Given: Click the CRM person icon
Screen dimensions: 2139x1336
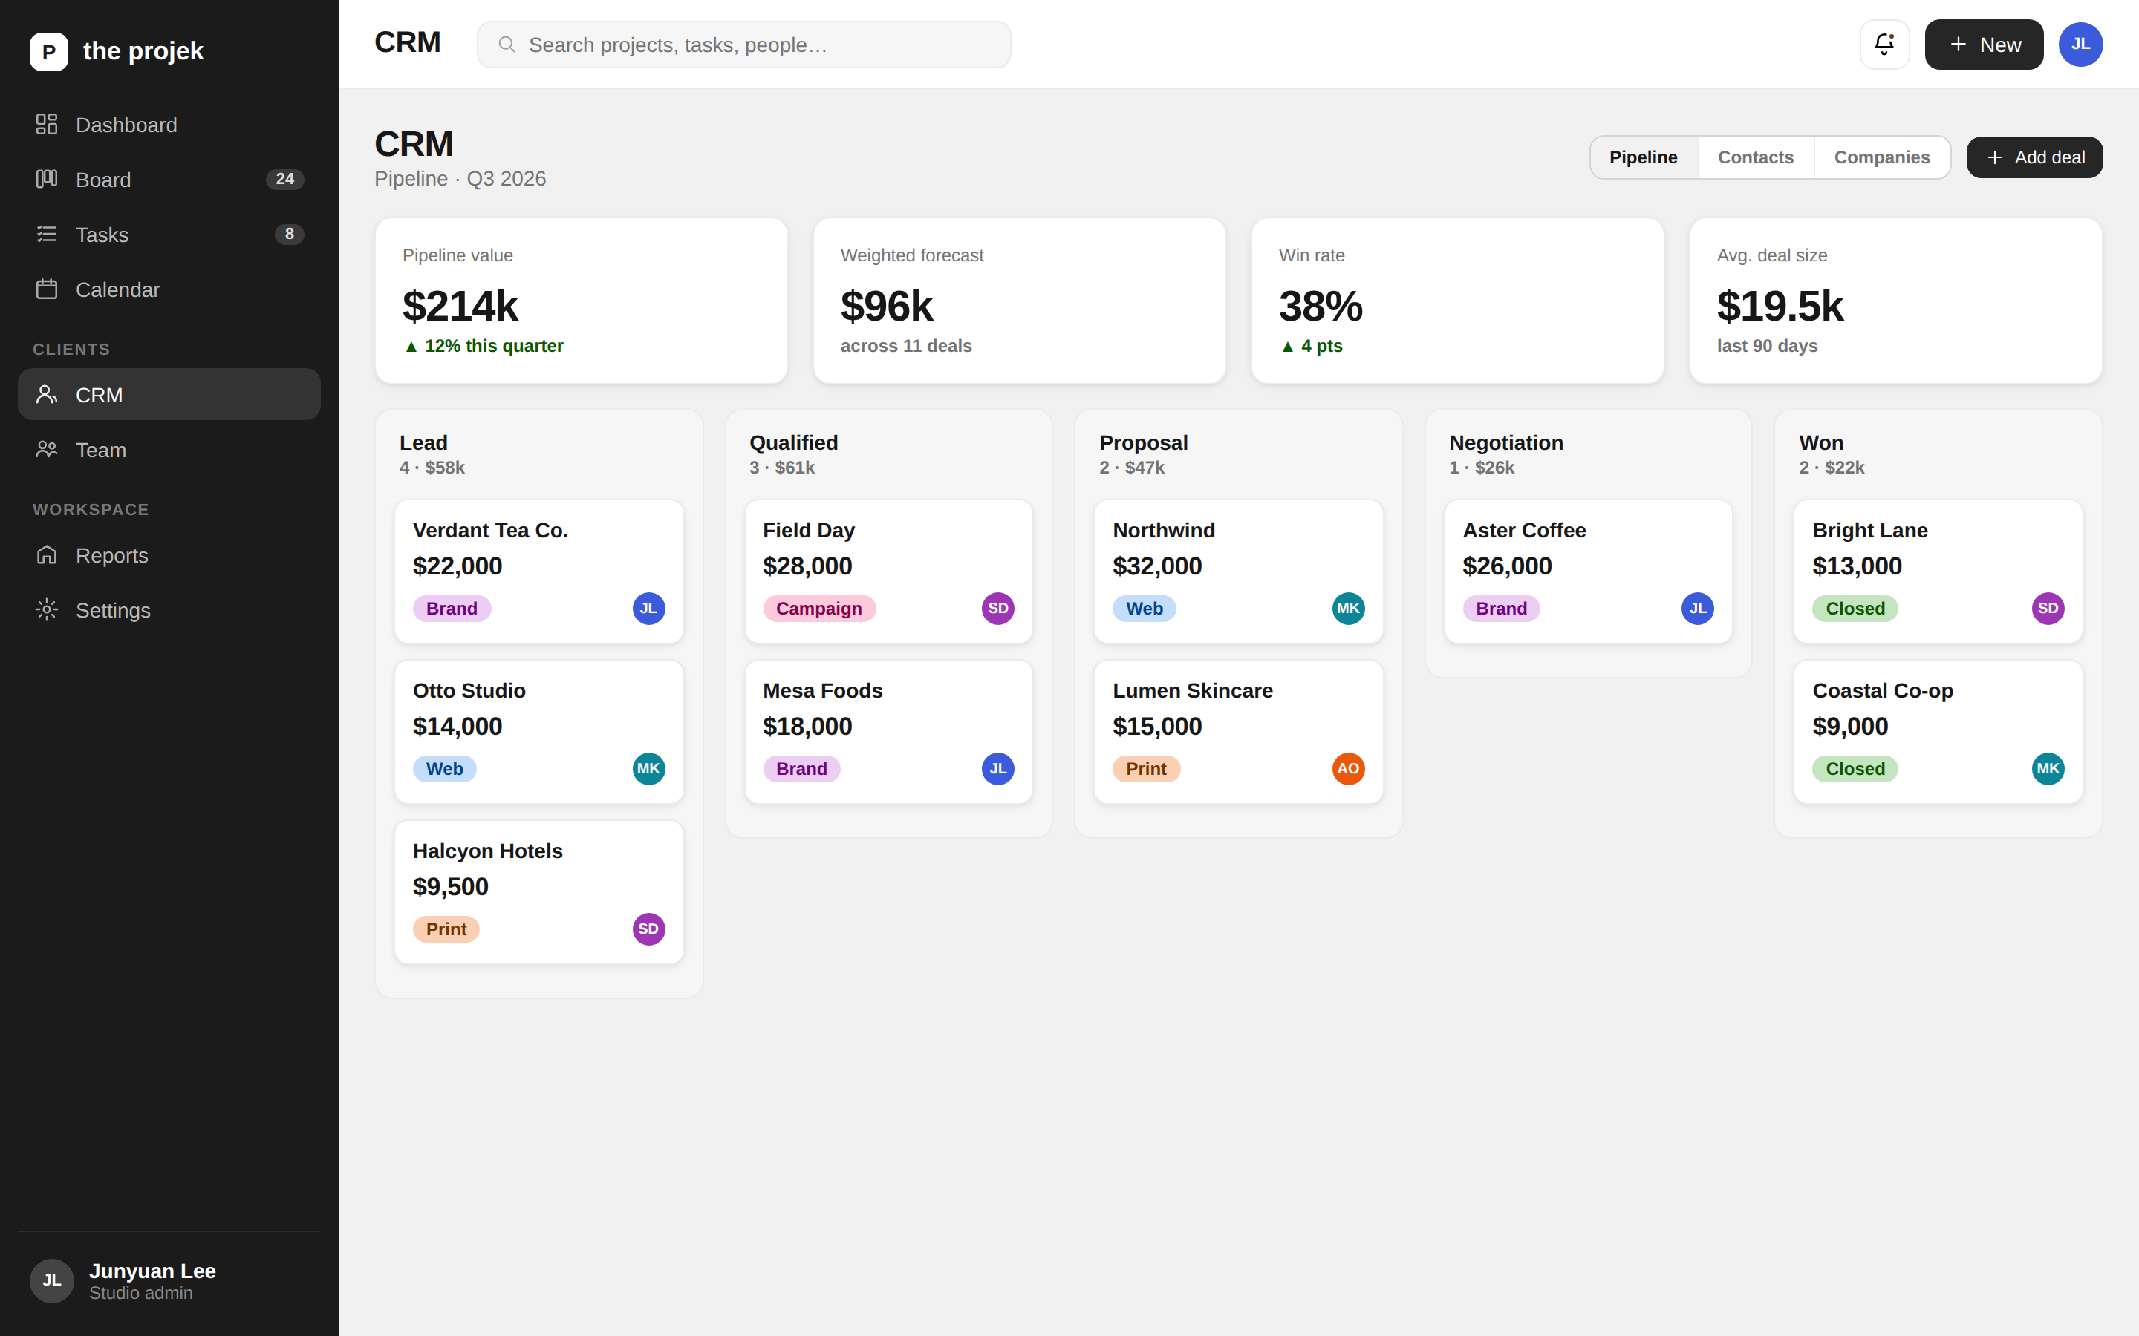Looking at the screenshot, I should 47,394.
